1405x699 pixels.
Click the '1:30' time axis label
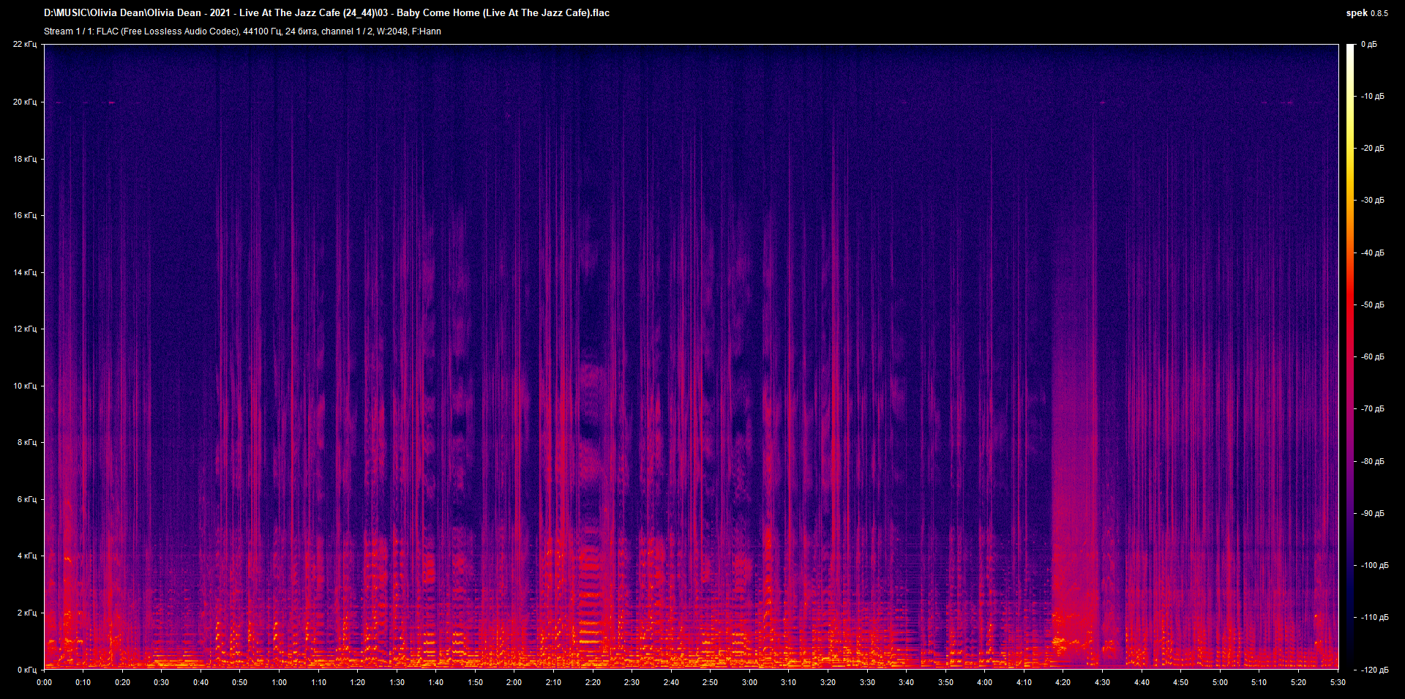[397, 682]
